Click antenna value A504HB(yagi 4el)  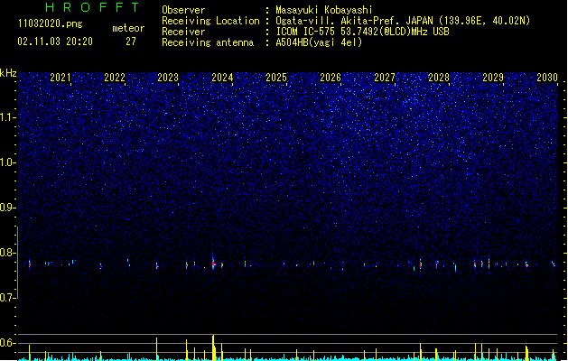coord(319,42)
